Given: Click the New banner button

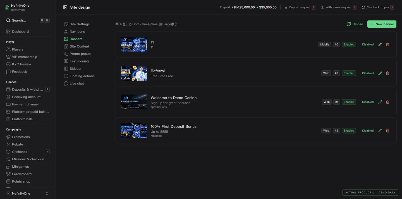Looking at the screenshot, I should point(382,24).
